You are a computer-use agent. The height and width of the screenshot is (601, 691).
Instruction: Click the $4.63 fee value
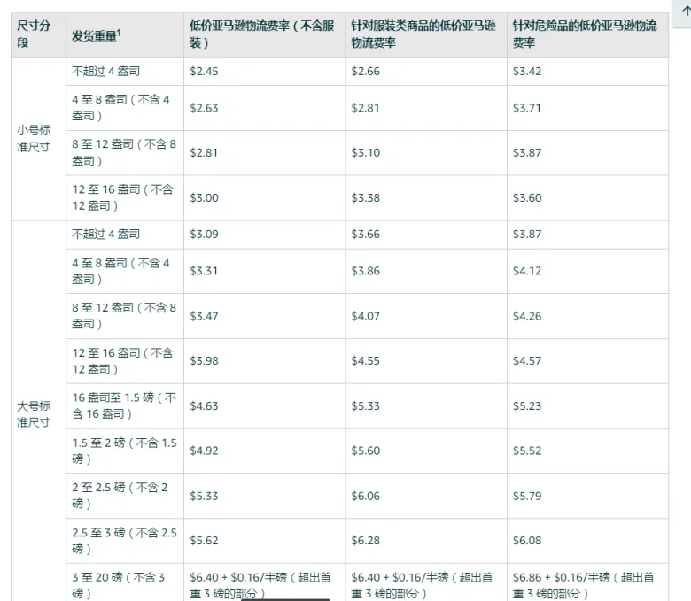click(204, 406)
